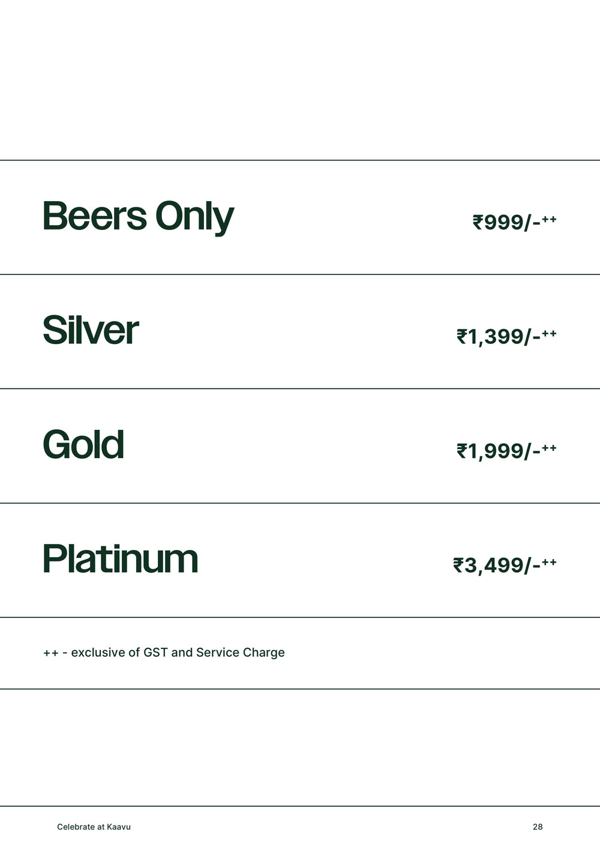600x849 pixels.
Task: Click the Gold package heading
Action: (83, 445)
